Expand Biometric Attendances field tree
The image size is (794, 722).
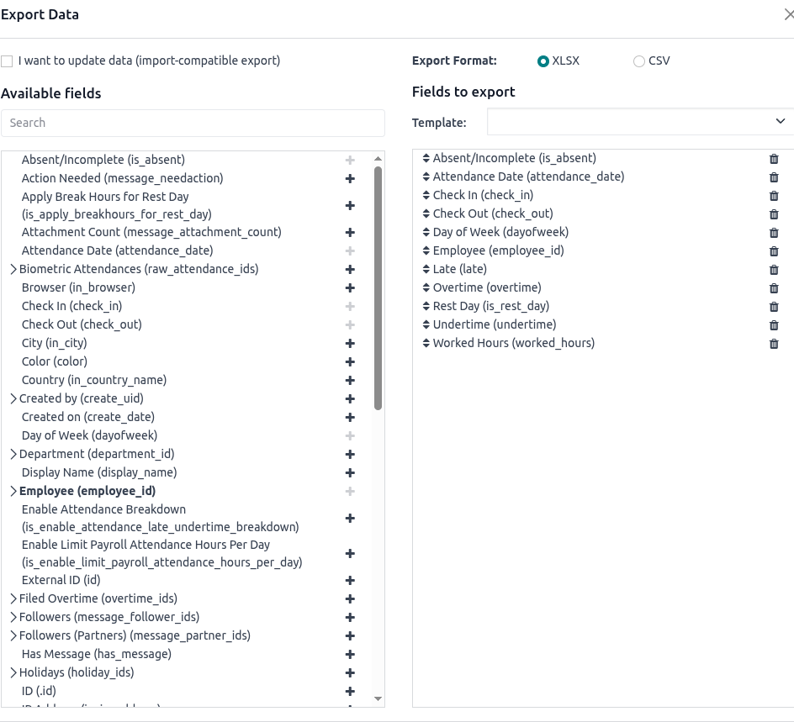[13, 269]
